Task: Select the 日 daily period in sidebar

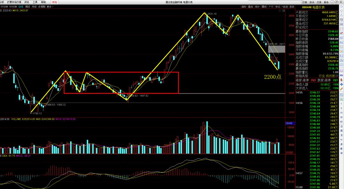Action: (341, 126)
